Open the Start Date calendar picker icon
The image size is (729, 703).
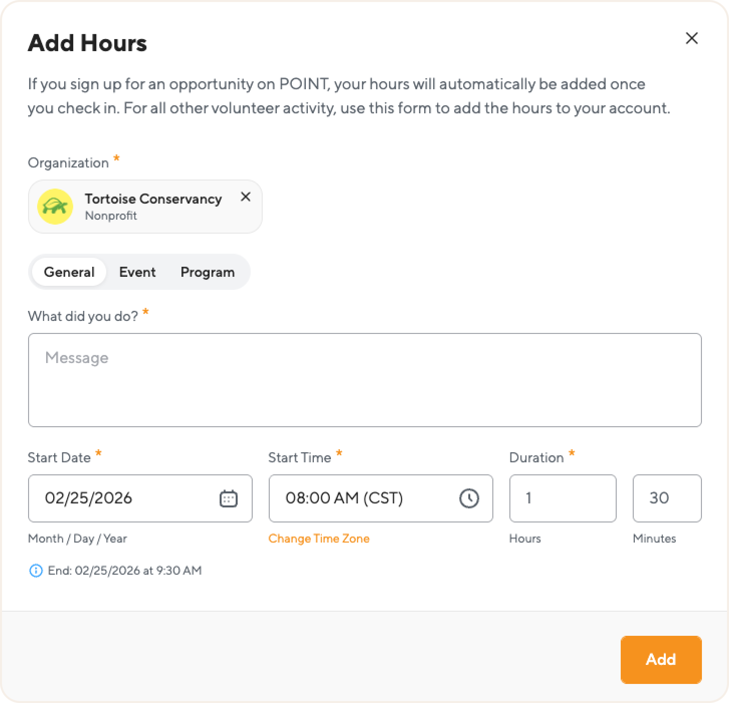pyautogui.click(x=229, y=498)
